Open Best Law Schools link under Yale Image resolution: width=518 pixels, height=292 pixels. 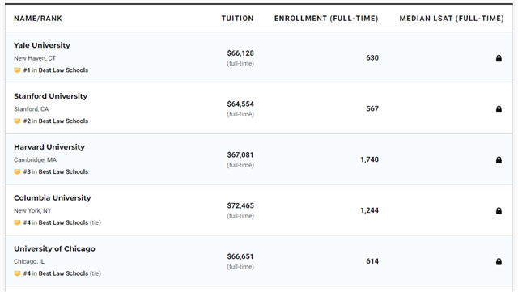click(63, 70)
